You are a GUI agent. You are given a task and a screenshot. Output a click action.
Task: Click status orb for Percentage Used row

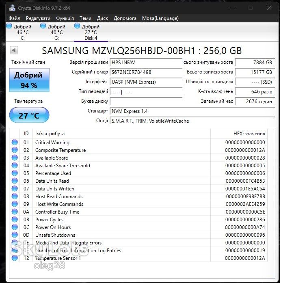[15, 173]
